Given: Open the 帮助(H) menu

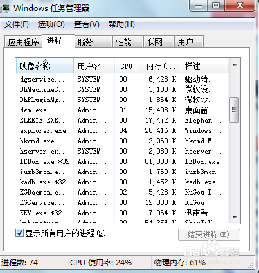Looking at the screenshot, I should [121, 24].
